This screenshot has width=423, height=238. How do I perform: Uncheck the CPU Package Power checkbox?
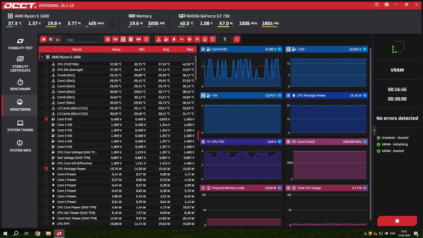tap(46, 168)
